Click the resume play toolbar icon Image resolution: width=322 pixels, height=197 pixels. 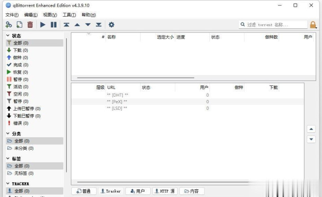pyautogui.click(x=43, y=25)
